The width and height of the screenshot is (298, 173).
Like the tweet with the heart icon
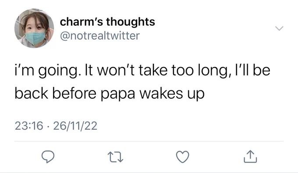click(x=183, y=157)
